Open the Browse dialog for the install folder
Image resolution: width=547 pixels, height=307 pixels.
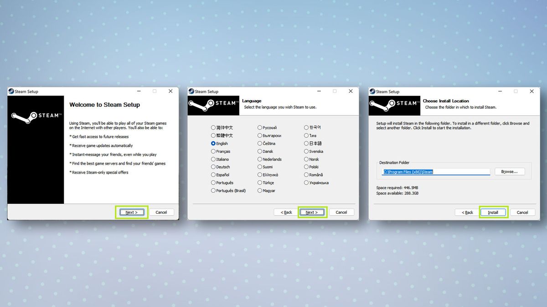point(510,171)
